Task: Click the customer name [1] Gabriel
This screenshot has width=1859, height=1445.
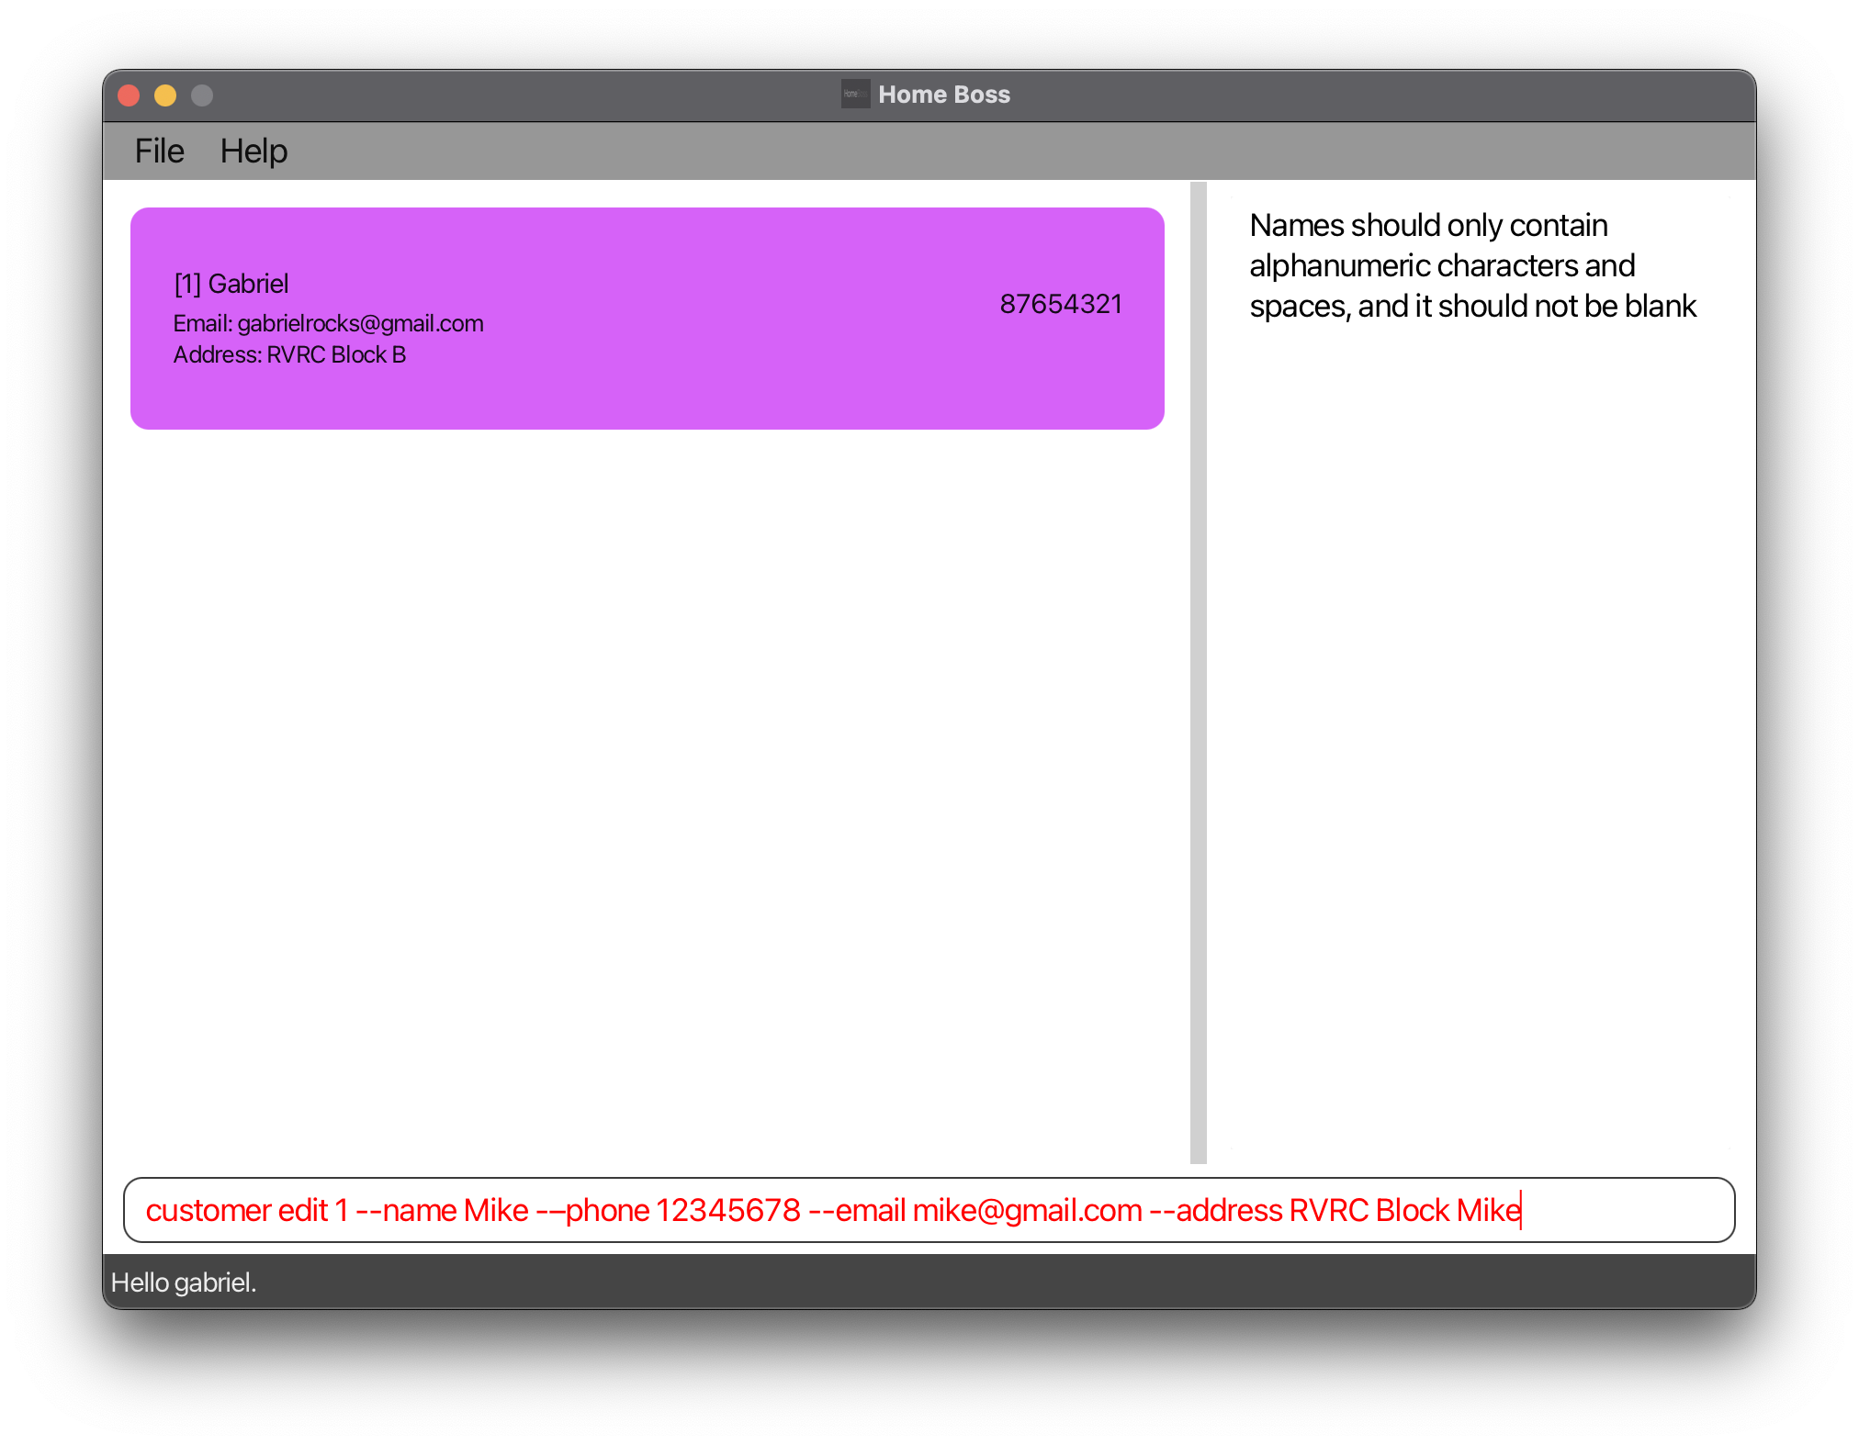Action: [x=231, y=284]
